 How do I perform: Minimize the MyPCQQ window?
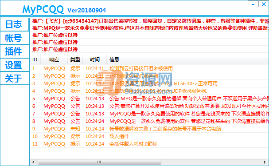pos(253,4)
